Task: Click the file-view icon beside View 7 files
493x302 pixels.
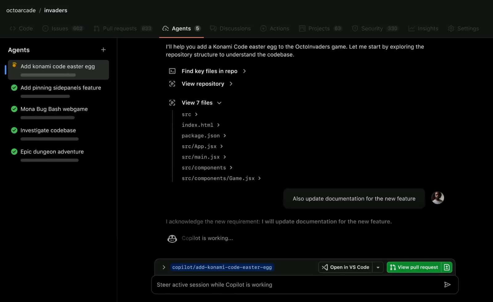Action: pos(172,103)
